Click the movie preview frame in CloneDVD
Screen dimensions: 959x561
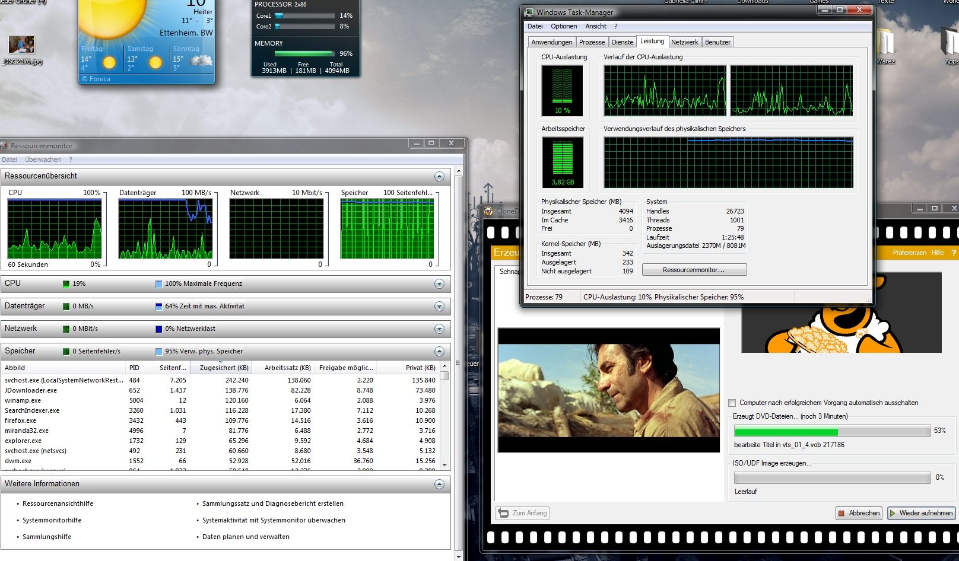(x=609, y=390)
